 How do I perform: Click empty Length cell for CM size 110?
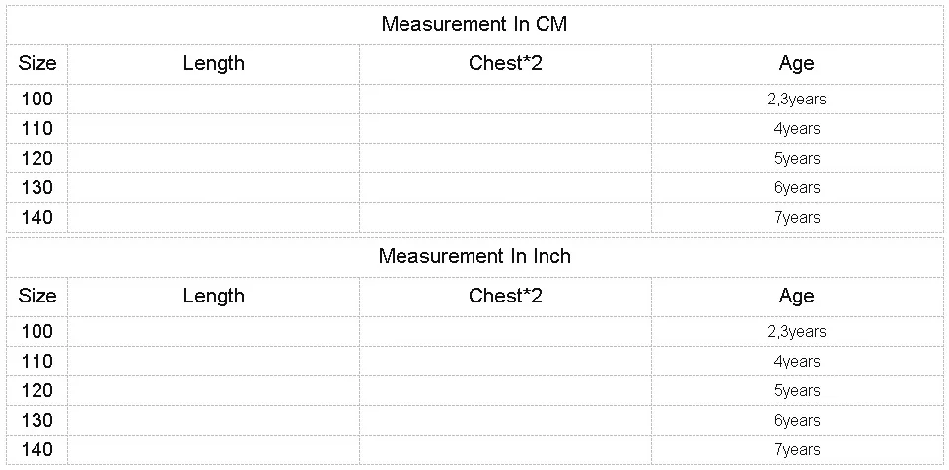214,128
